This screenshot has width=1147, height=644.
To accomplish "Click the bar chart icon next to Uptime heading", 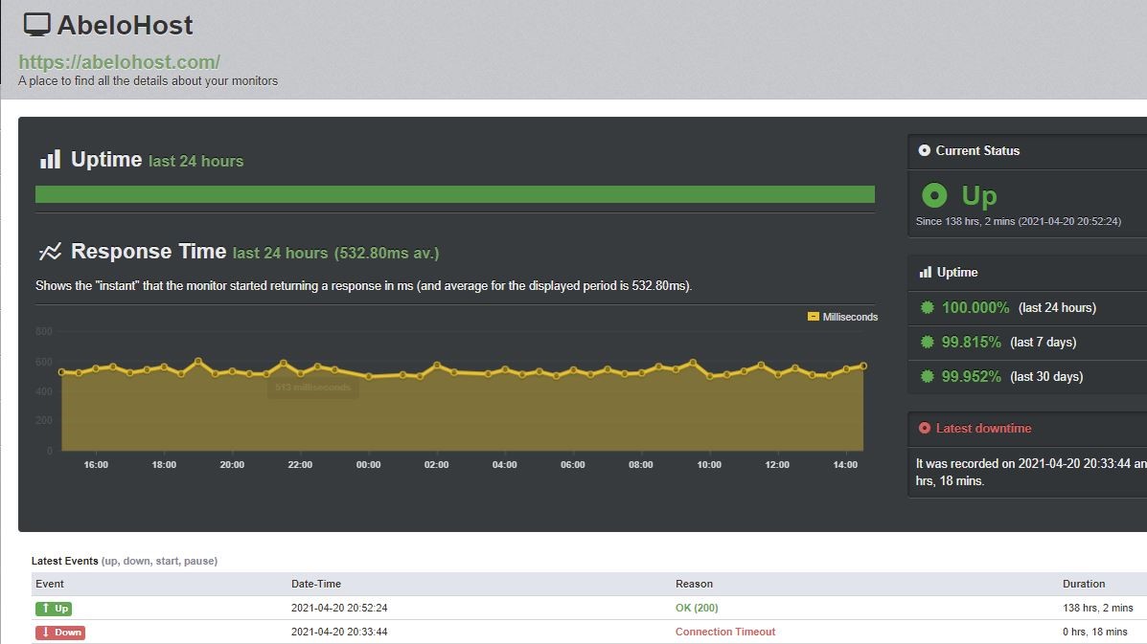I will click(x=50, y=160).
